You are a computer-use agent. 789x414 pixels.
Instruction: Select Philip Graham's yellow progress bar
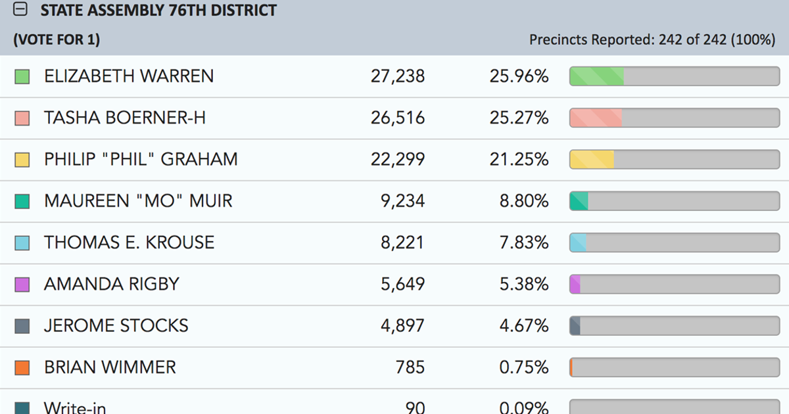(x=674, y=159)
